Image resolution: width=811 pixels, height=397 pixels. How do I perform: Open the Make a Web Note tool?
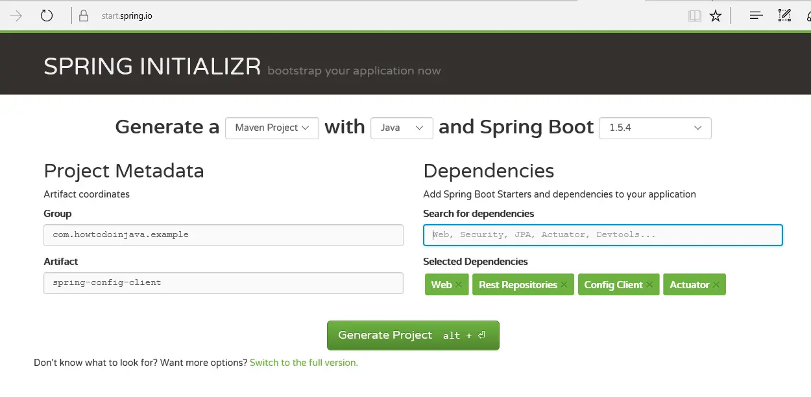point(784,15)
